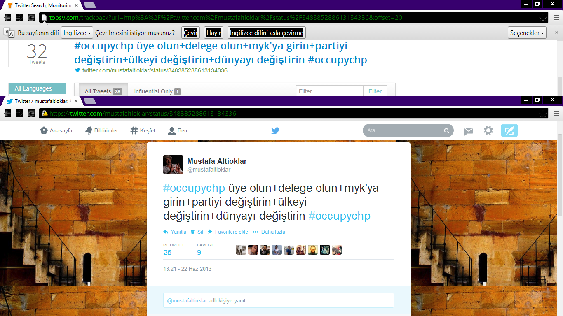Decline translation with Hayır button
563x316 pixels.
tap(213, 33)
